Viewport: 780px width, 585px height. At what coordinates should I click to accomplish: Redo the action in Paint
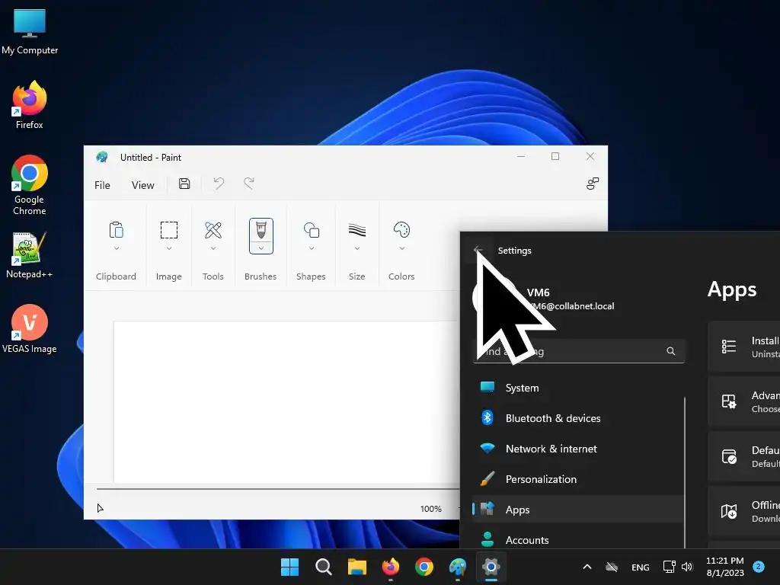[249, 184]
